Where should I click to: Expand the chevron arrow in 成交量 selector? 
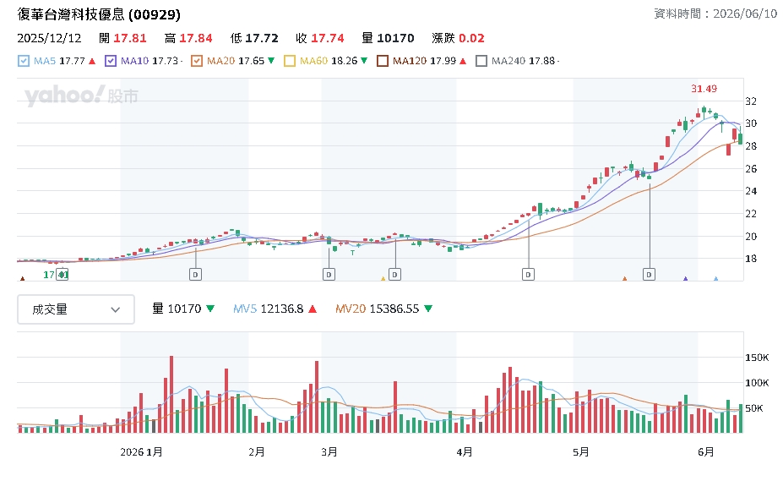(x=116, y=310)
